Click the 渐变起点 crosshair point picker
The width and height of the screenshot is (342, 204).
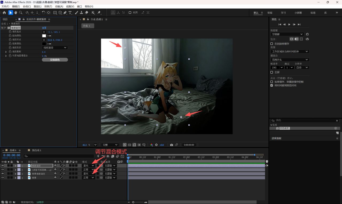coord(44,32)
